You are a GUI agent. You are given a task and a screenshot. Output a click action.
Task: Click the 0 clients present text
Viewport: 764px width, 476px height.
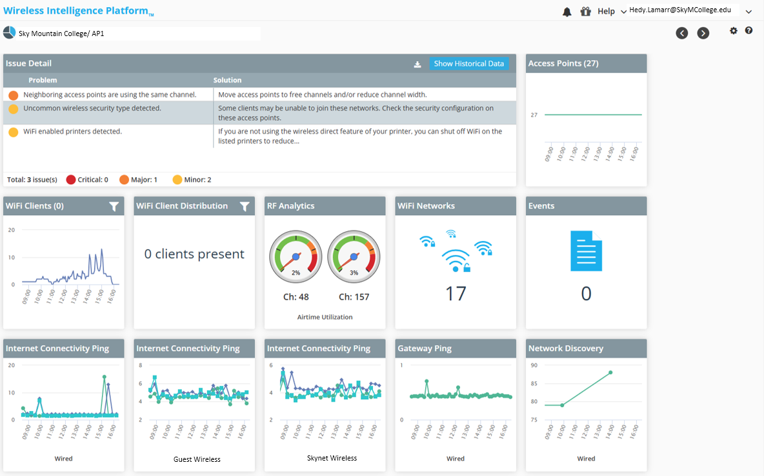(194, 254)
